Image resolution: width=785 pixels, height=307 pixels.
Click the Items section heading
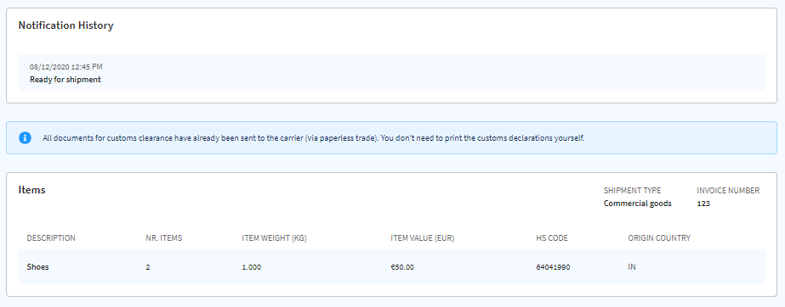[32, 190]
